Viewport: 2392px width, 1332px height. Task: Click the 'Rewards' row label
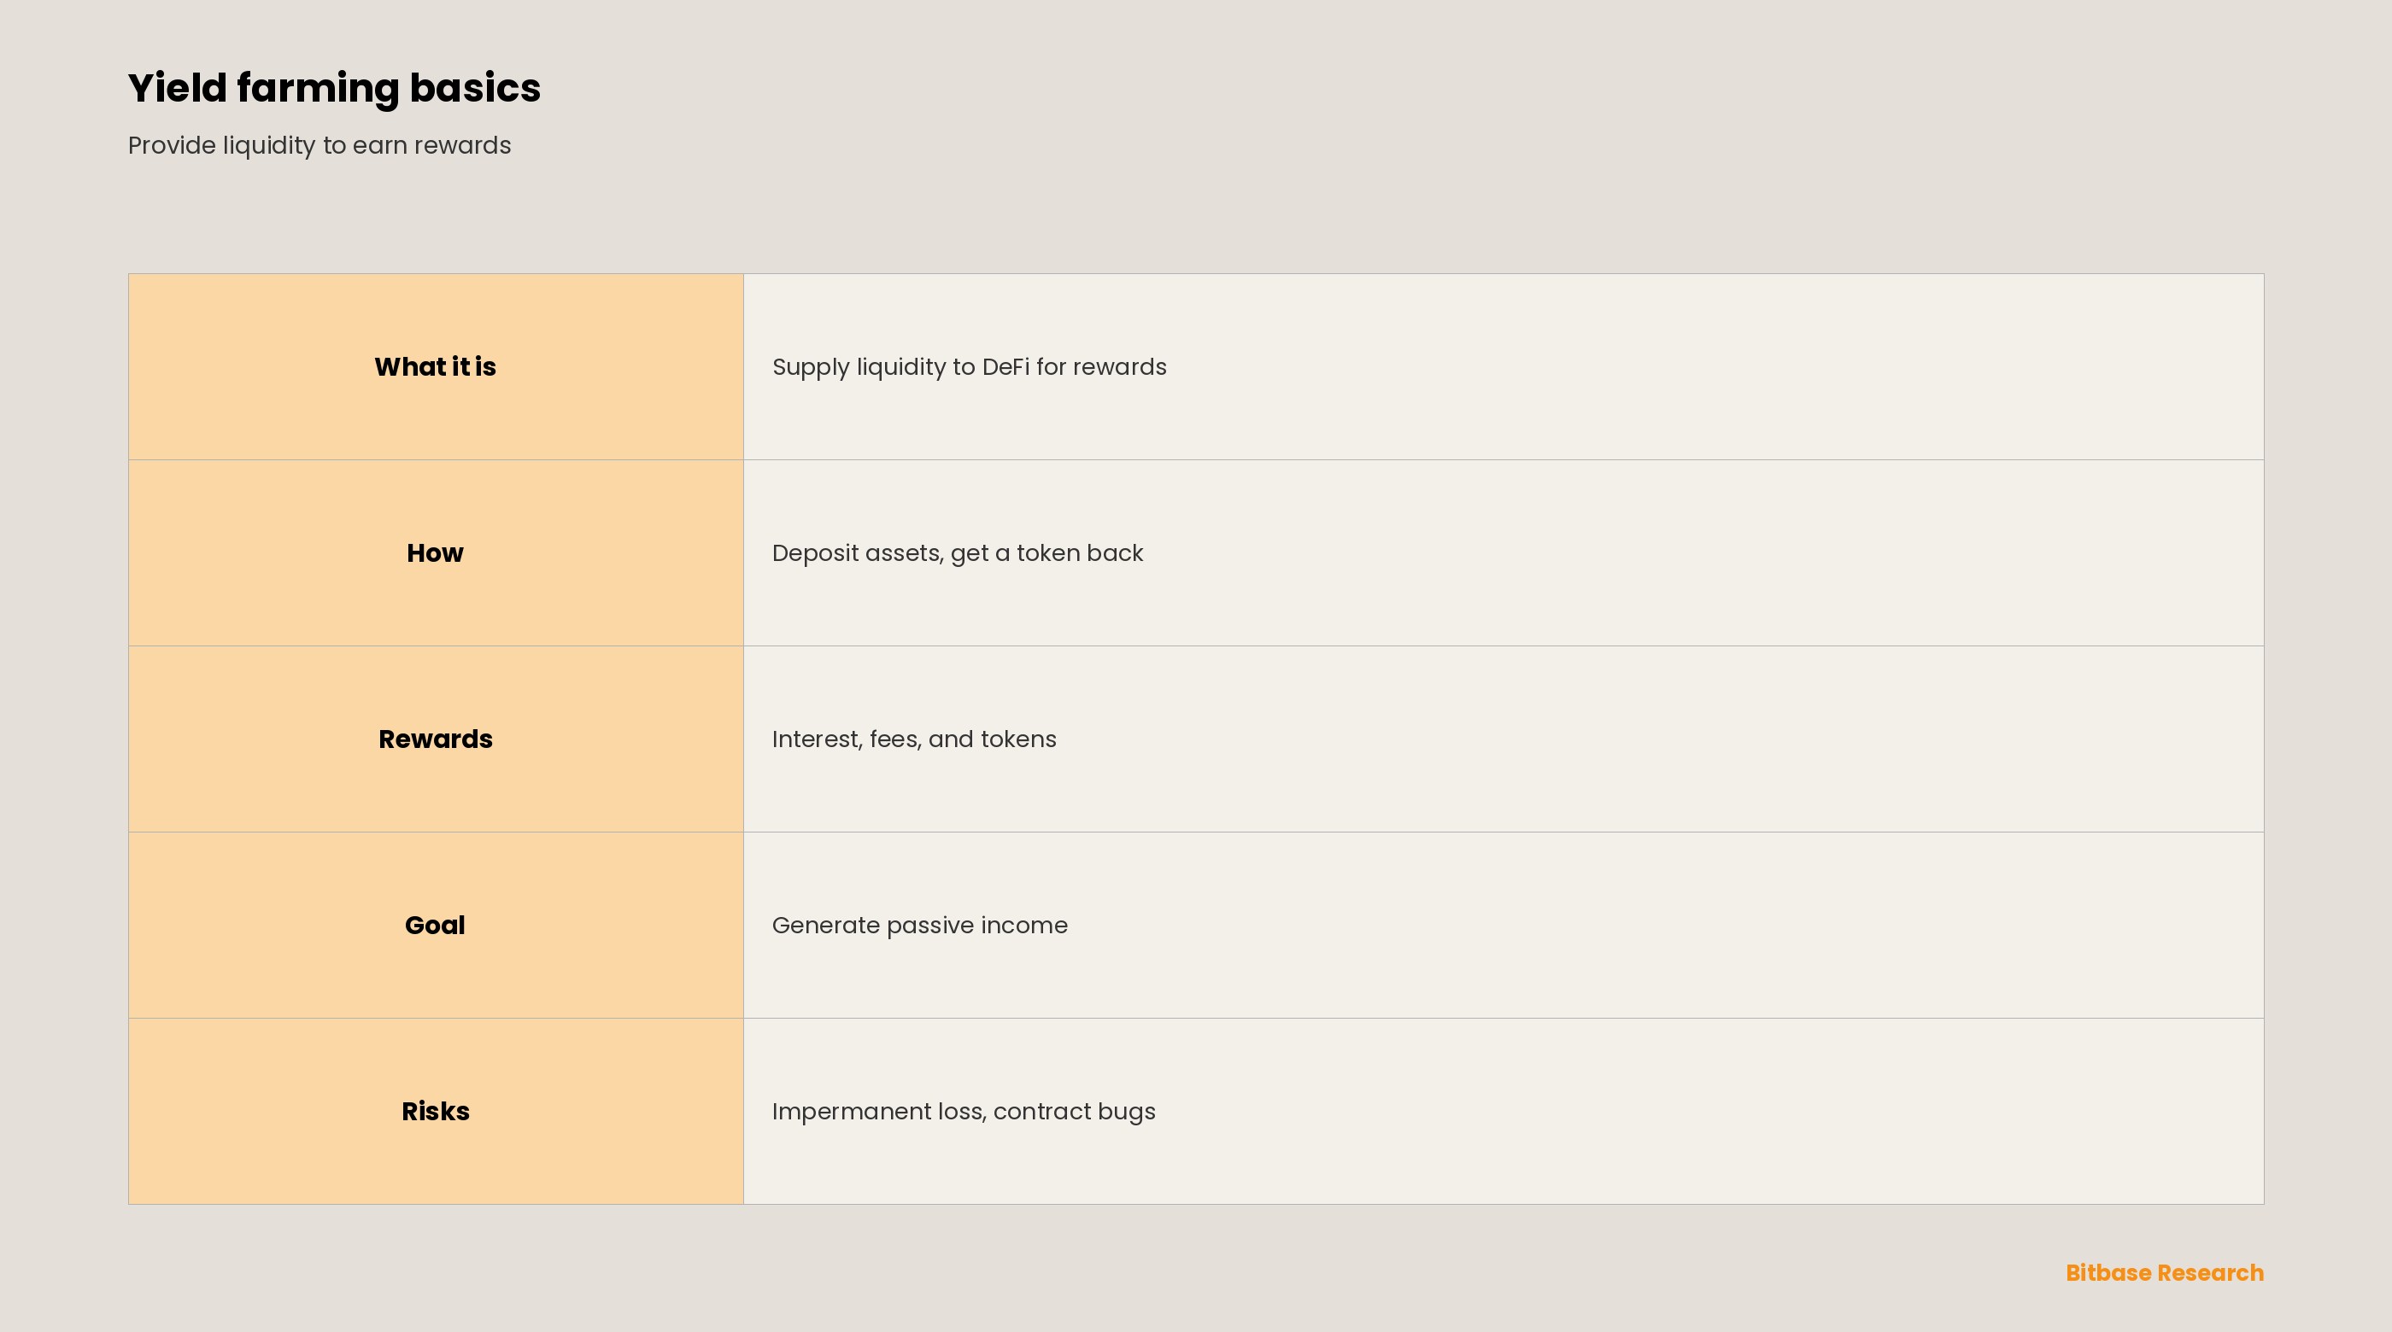pyautogui.click(x=436, y=739)
